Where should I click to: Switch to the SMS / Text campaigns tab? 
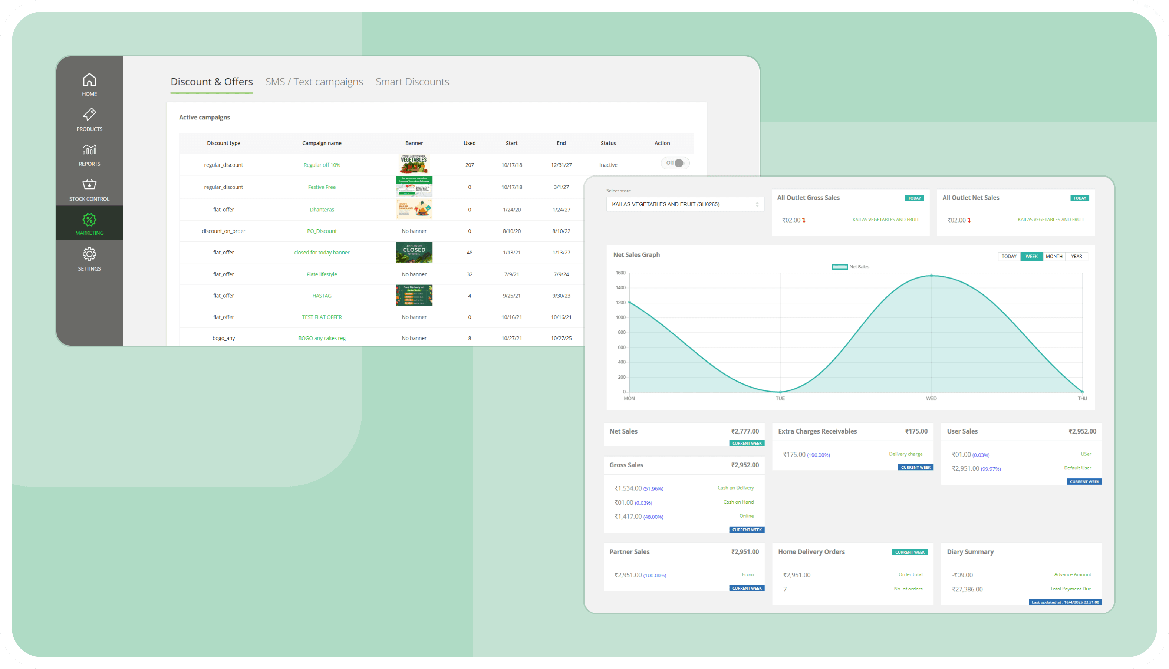[314, 81]
